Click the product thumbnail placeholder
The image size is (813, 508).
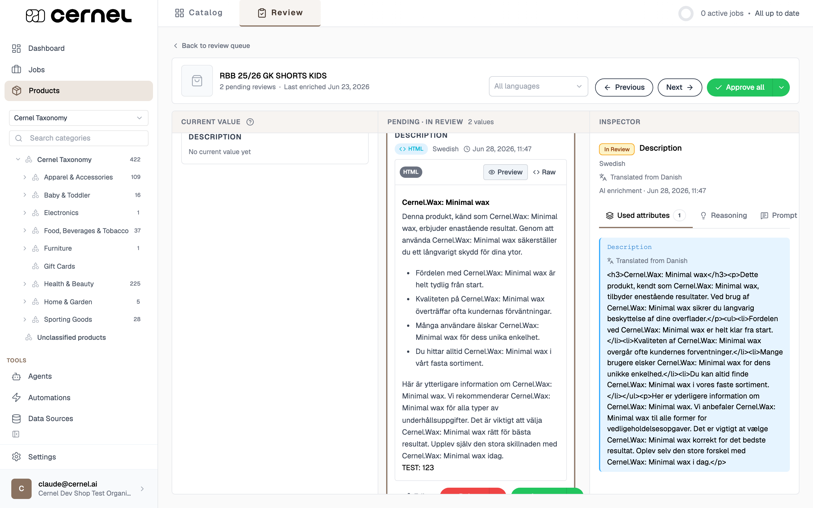pyautogui.click(x=197, y=81)
